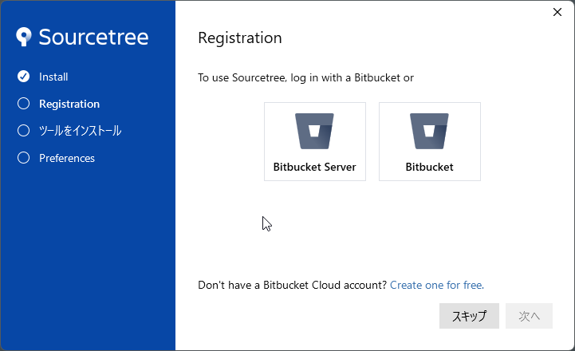Open the Create one for free link

(x=437, y=285)
